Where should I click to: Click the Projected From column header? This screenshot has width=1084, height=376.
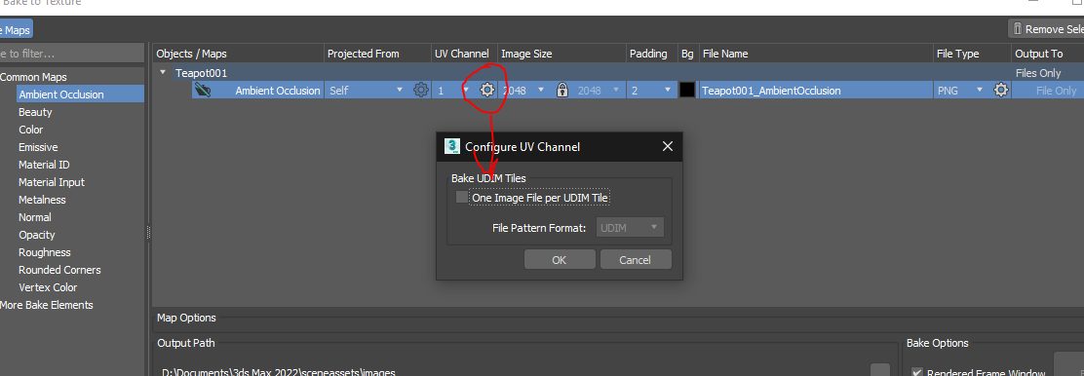[377, 54]
